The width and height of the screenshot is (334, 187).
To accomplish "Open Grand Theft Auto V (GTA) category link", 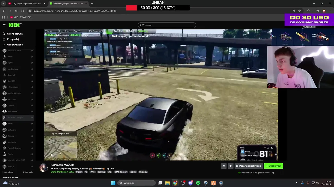I will point(62,172).
